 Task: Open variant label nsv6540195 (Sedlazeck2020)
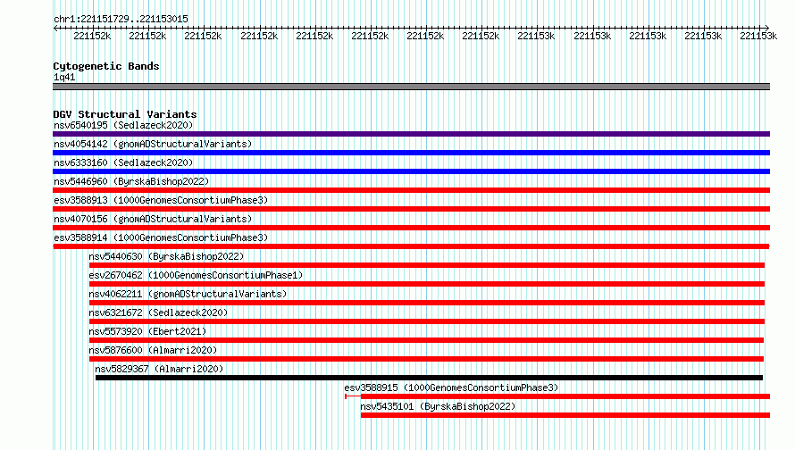123,125
